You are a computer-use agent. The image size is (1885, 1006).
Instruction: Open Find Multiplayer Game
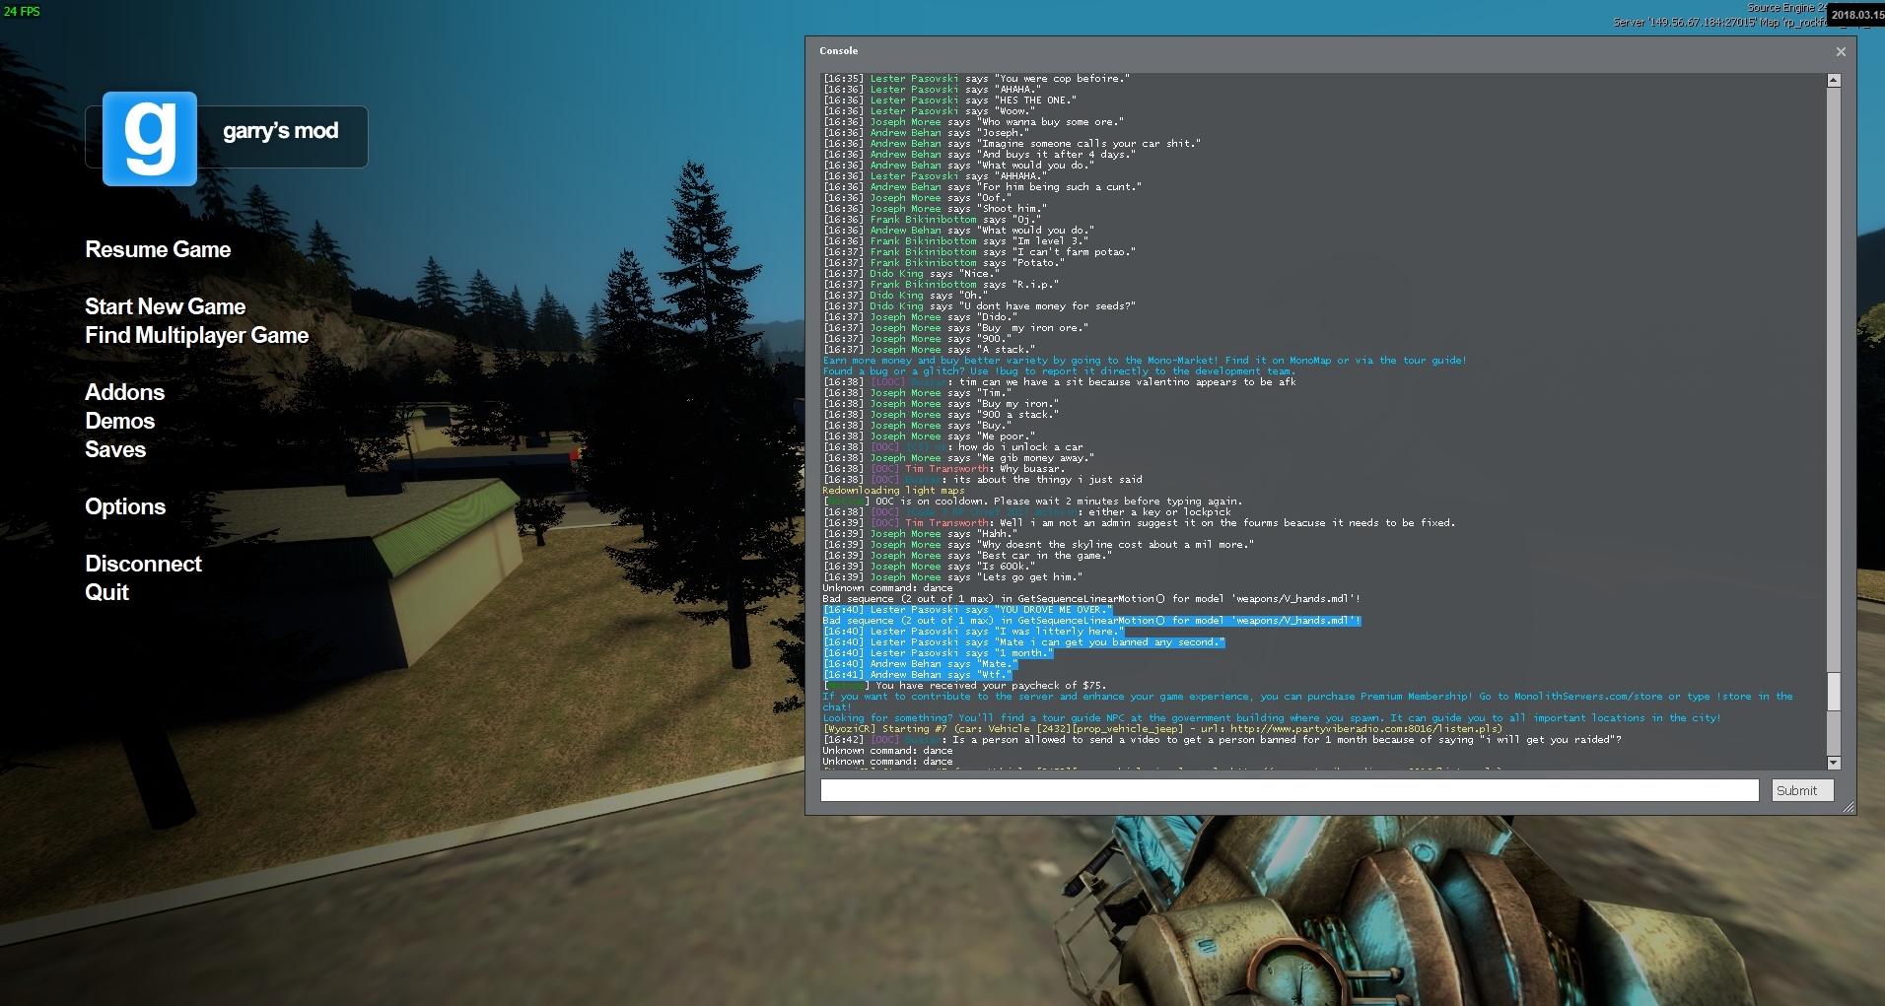(196, 335)
